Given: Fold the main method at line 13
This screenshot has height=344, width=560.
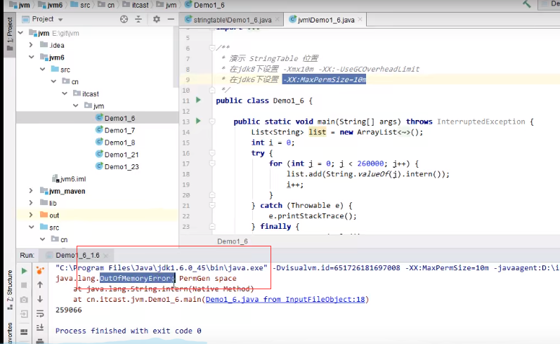Looking at the screenshot, I should 211,121.
